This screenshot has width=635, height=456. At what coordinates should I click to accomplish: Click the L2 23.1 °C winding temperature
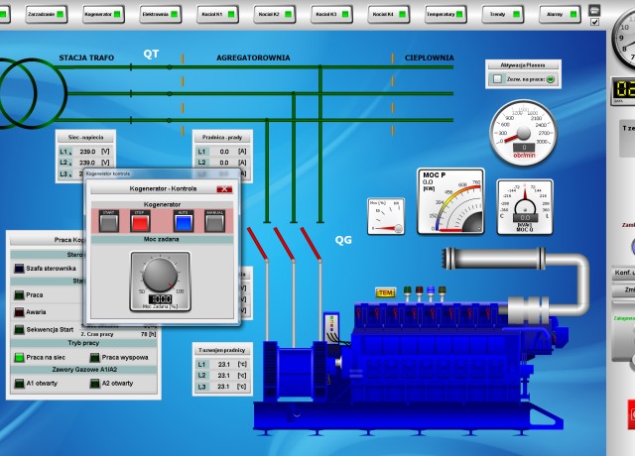click(222, 376)
